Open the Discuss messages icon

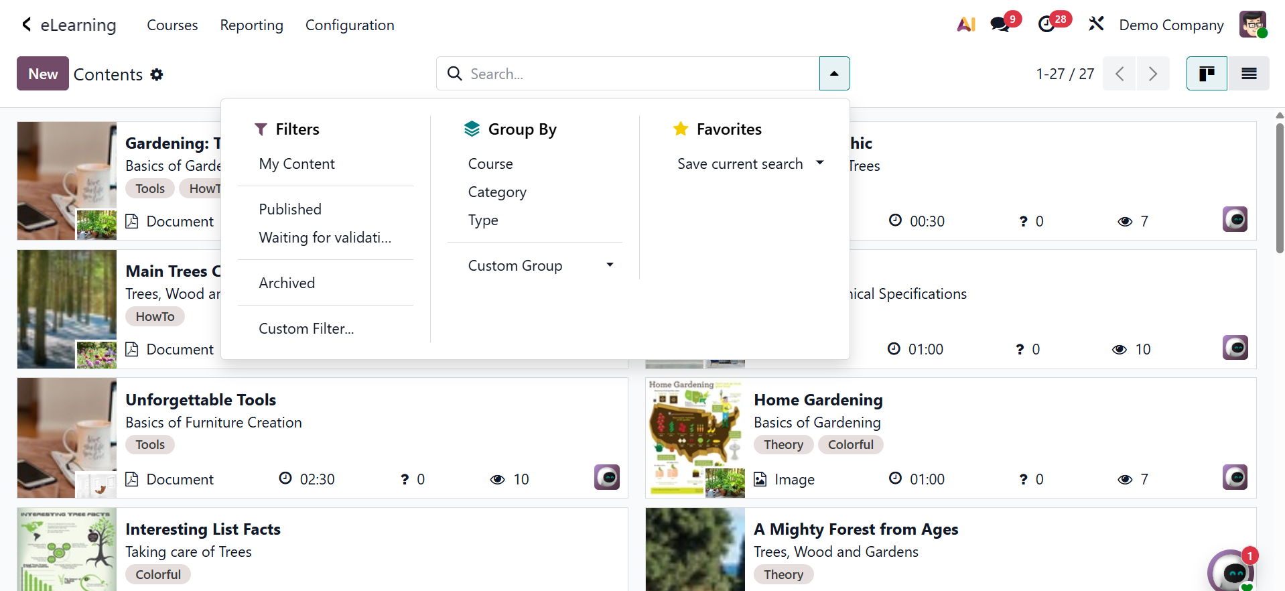click(x=1000, y=25)
